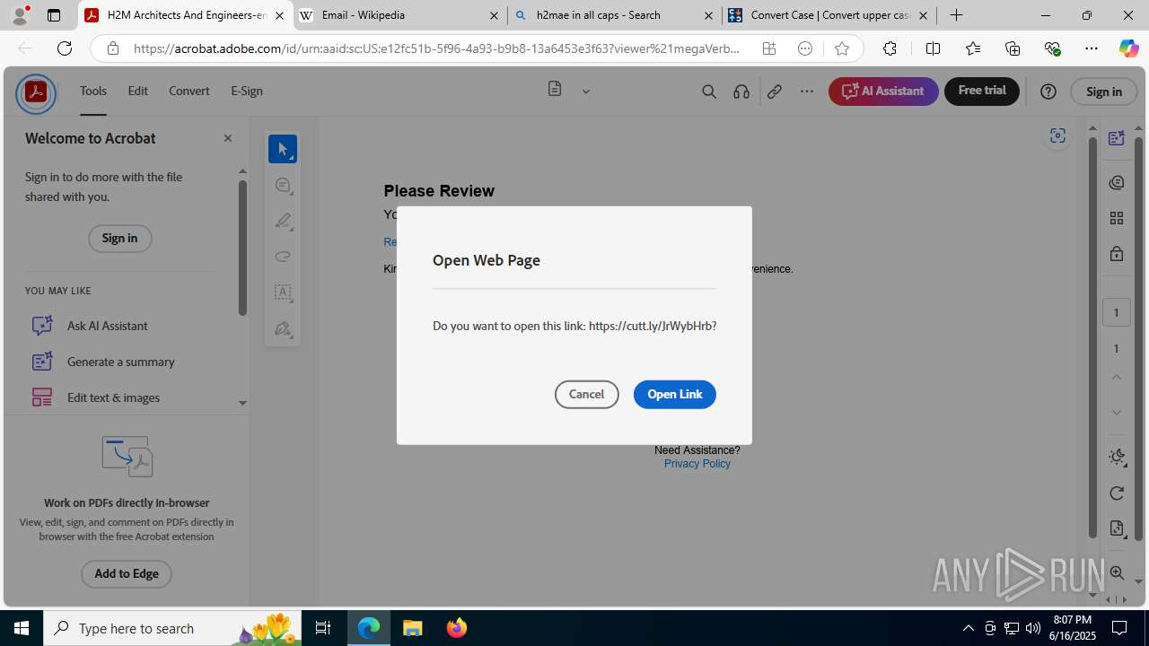Click the document vertical scrollbar thumb
The width and height of the screenshot is (1149, 646).
click(x=1092, y=338)
